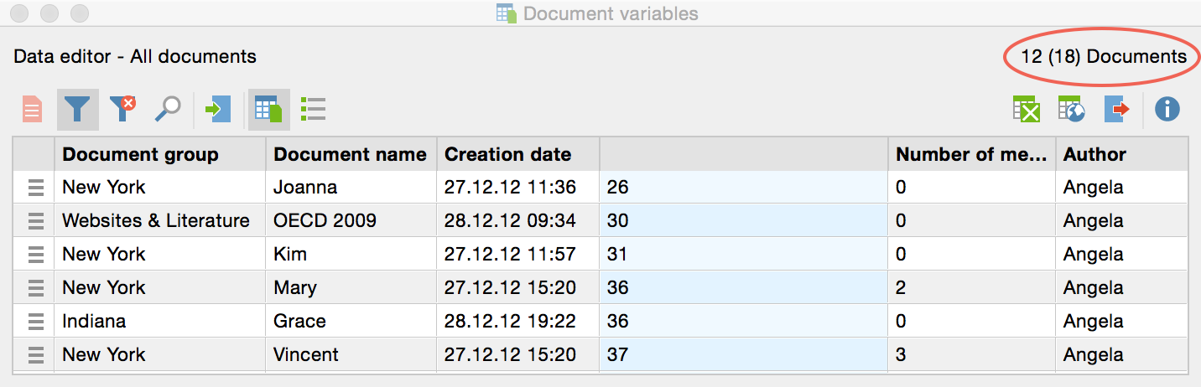Click the Author column header
Screen dimensions: 1201x387
1094,154
